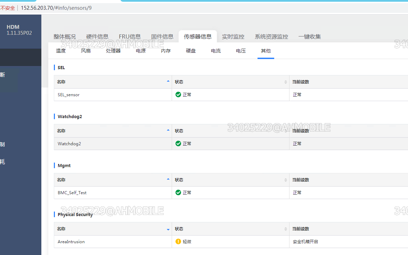
Task: Select the 传感器信息 tab
Action: tap(198, 37)
